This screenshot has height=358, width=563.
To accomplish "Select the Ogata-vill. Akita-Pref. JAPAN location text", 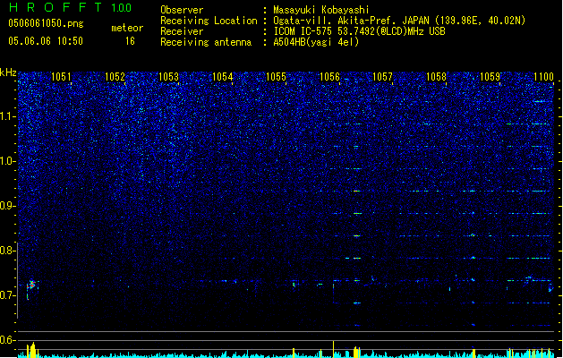I will click(x=399, y=21).
